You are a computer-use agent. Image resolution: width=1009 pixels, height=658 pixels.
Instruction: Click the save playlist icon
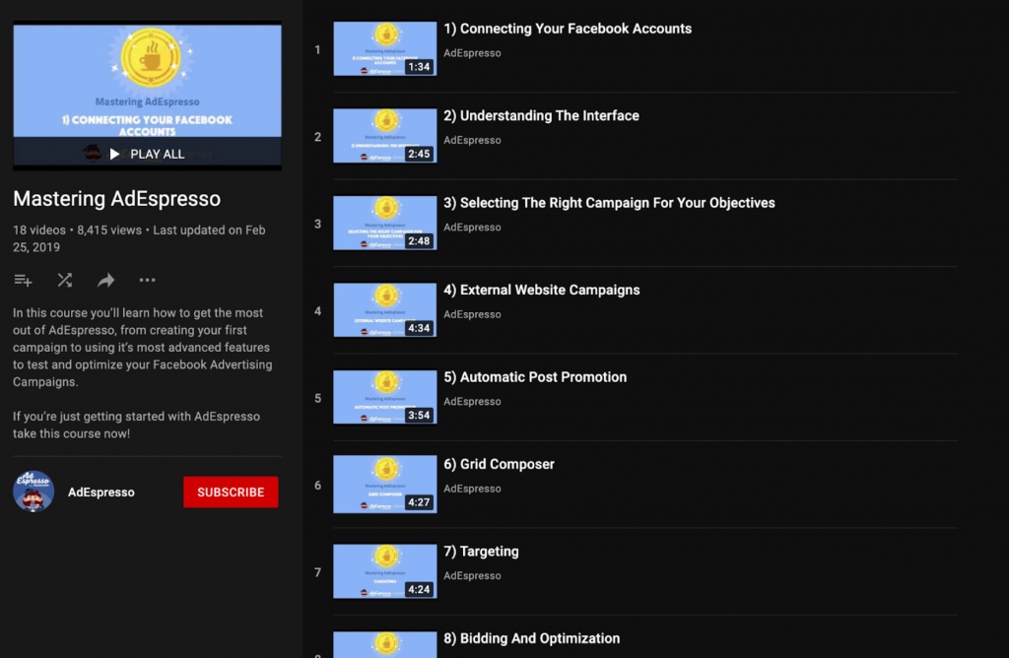24,281
